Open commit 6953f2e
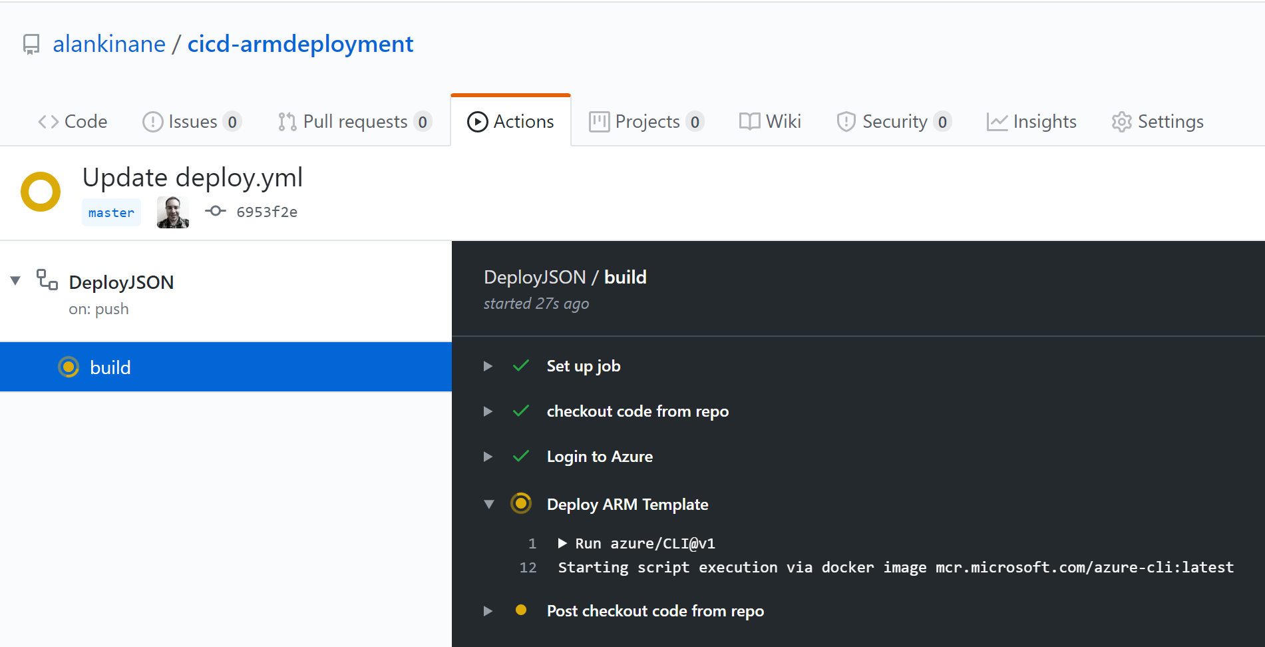The image size is (1265, 647). click(x=267, y=212)
